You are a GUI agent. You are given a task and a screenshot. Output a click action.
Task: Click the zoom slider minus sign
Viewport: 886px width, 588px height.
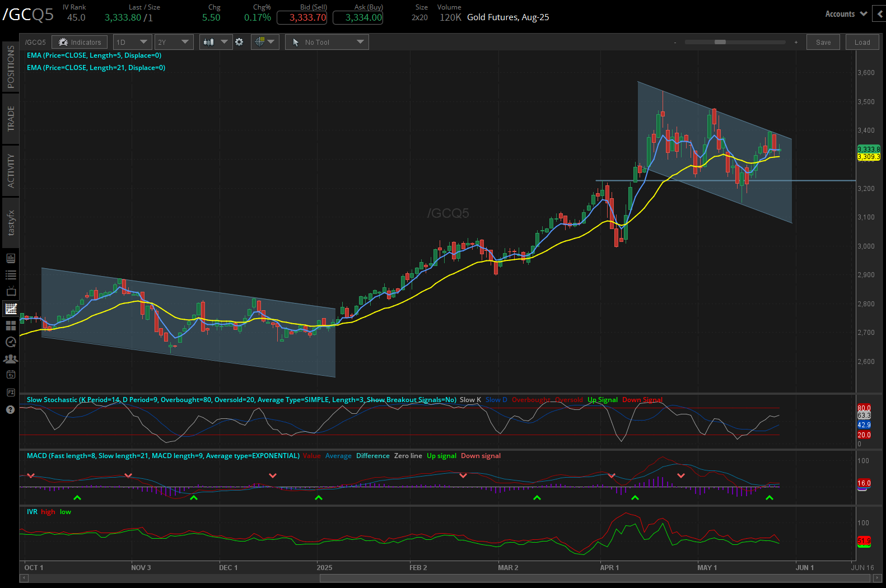[675, 43]
